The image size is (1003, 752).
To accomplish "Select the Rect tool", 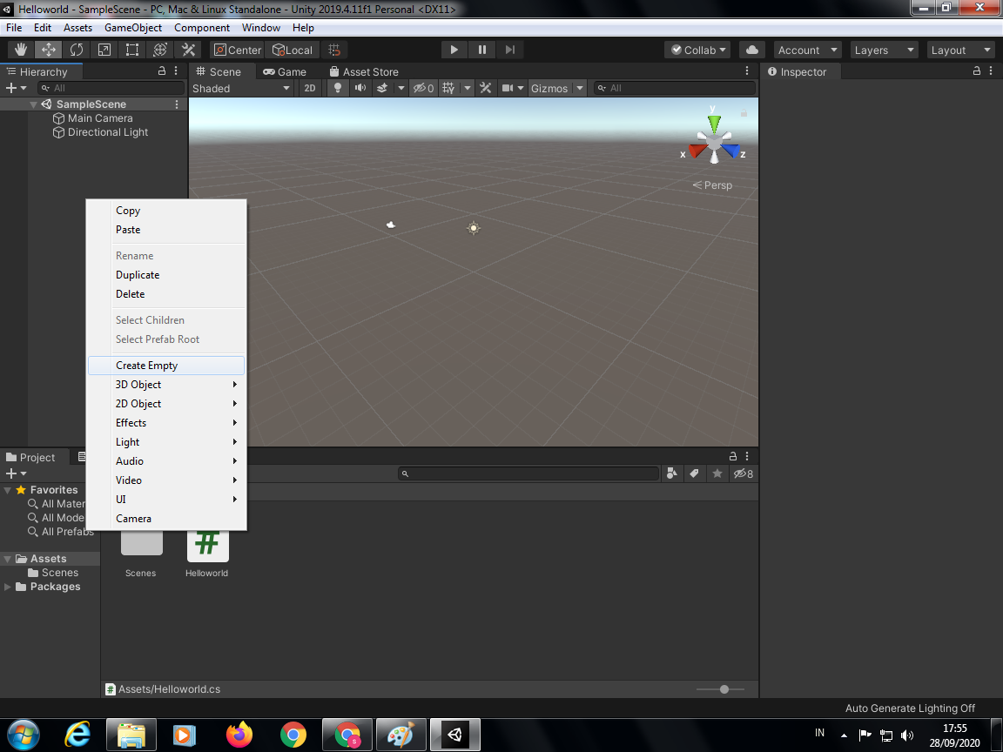I will (131, 50).
